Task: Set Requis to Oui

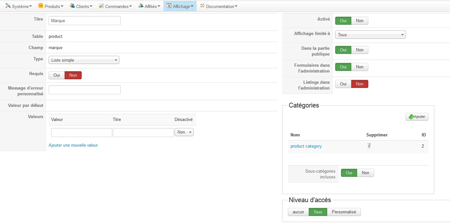Action: point(57,75)
